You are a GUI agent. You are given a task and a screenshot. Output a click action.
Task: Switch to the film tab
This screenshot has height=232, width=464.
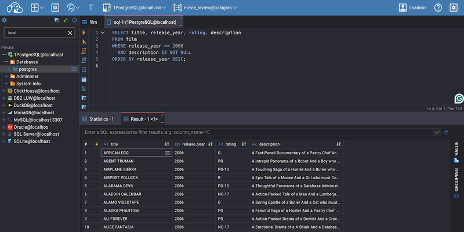pyautogui.click(x=90, y=22)
